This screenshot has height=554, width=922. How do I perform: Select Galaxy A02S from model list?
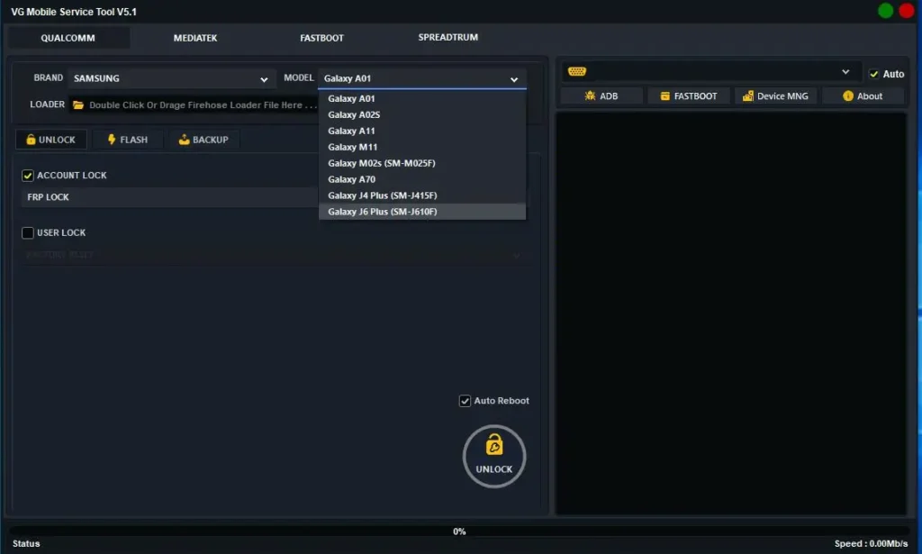[422, 114]
